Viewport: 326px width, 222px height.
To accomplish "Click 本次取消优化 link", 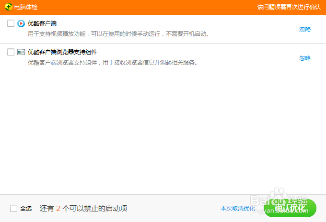I will 238,208.
